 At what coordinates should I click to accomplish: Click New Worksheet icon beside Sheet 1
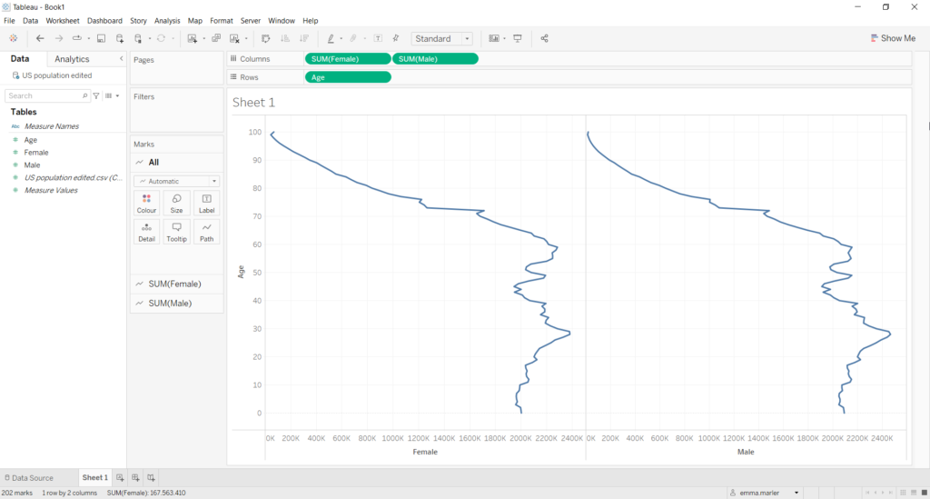(120, 477)
